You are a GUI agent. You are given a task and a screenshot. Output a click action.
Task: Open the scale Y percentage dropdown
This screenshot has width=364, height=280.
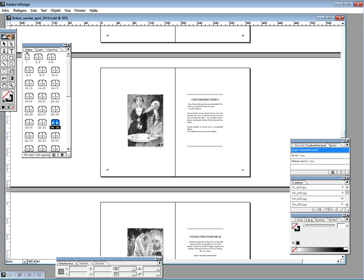pyautogui.click(x=134, y=274)
